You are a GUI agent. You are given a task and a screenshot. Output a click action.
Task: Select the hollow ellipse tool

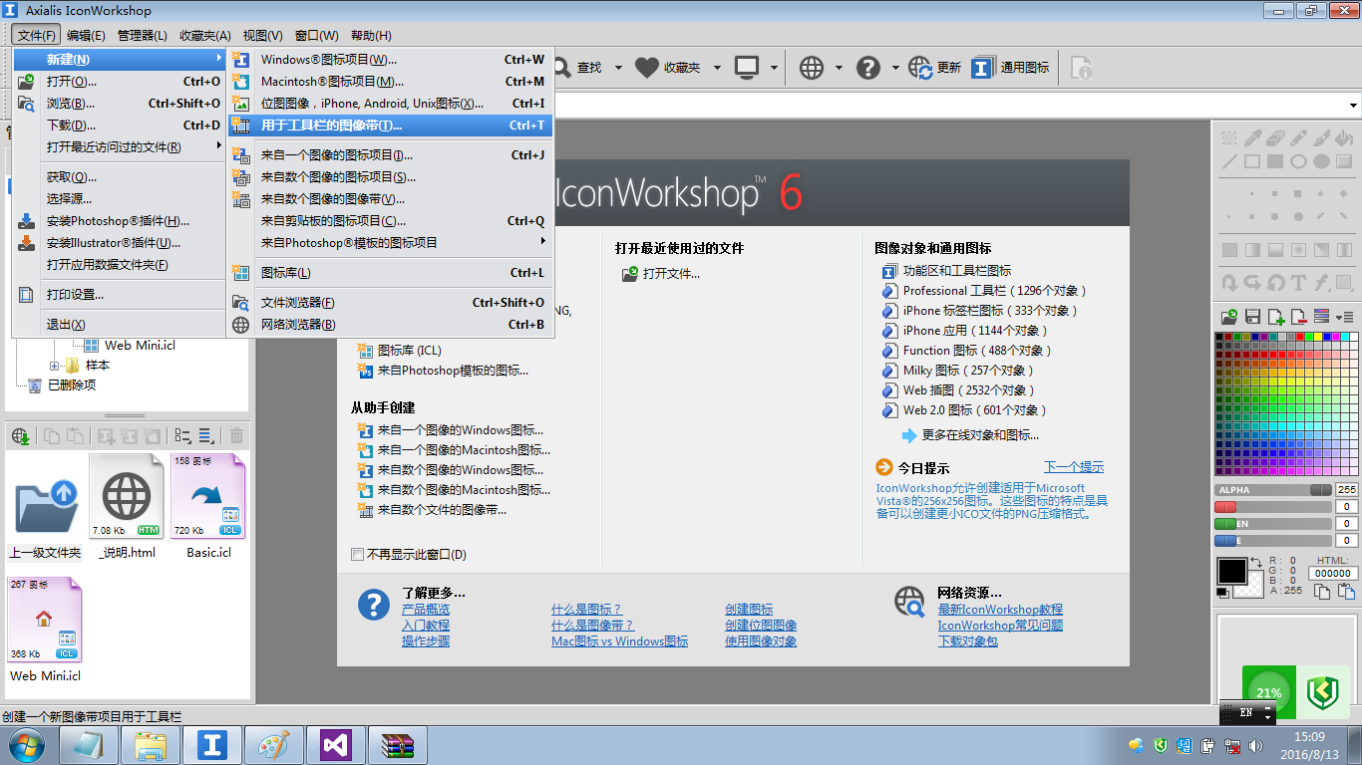click(1299, 161)
